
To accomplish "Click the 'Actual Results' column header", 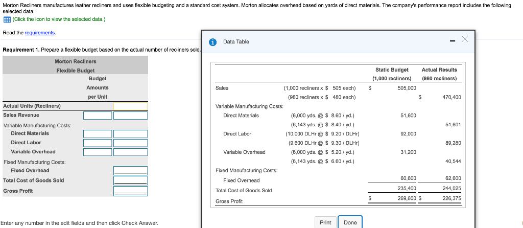I will (439, 70).
